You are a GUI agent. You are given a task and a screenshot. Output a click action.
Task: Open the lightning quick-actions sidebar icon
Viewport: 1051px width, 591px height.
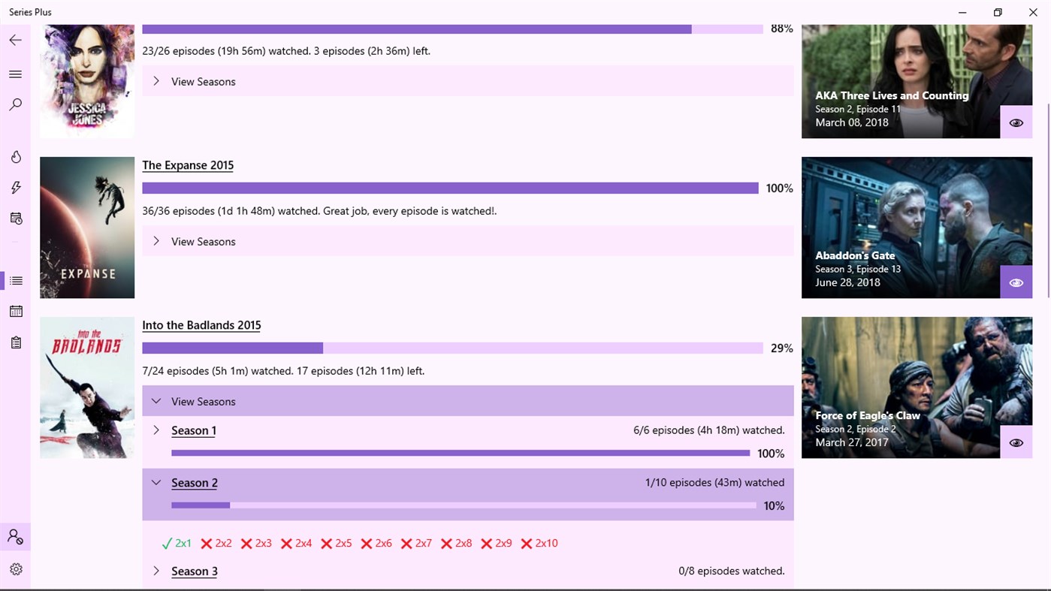tap(15, 187)
